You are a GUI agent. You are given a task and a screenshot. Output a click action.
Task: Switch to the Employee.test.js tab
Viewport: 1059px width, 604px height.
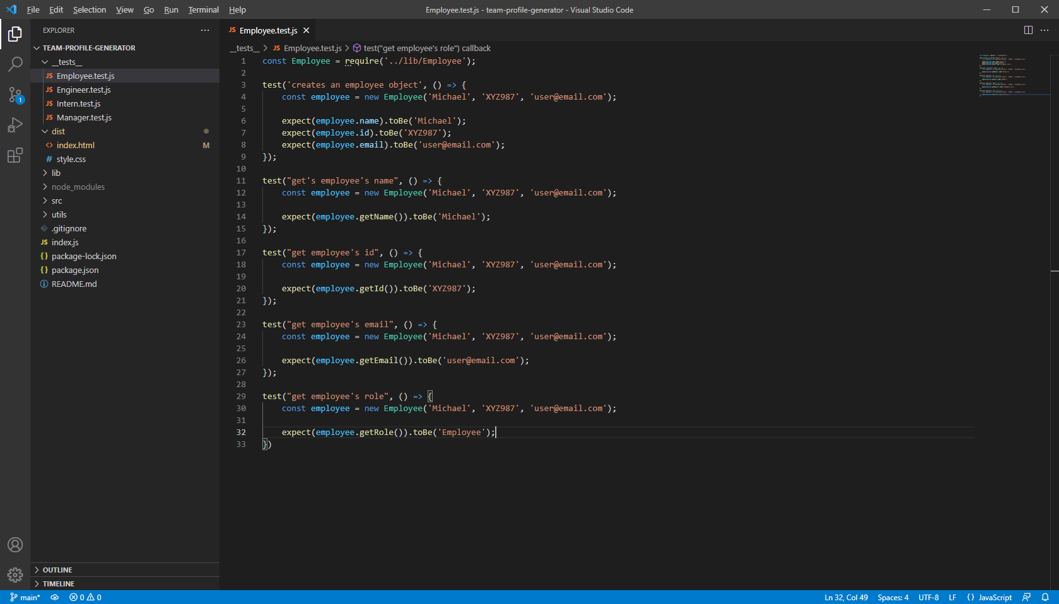coord(267,30)
